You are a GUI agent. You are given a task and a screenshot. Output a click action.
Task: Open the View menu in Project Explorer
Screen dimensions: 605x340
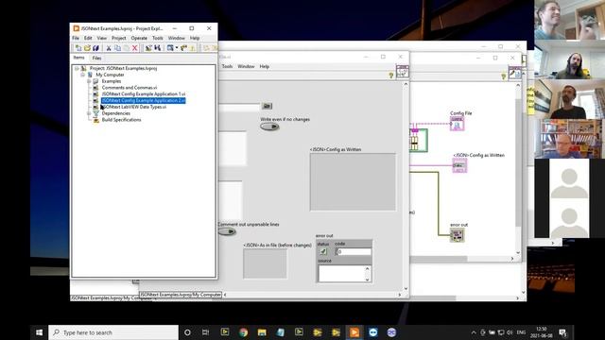101,38
